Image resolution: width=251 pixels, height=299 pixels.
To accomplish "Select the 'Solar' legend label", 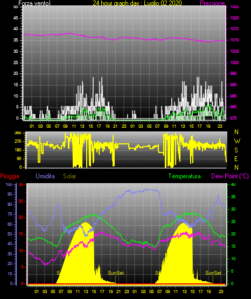I will pos(69,176).
